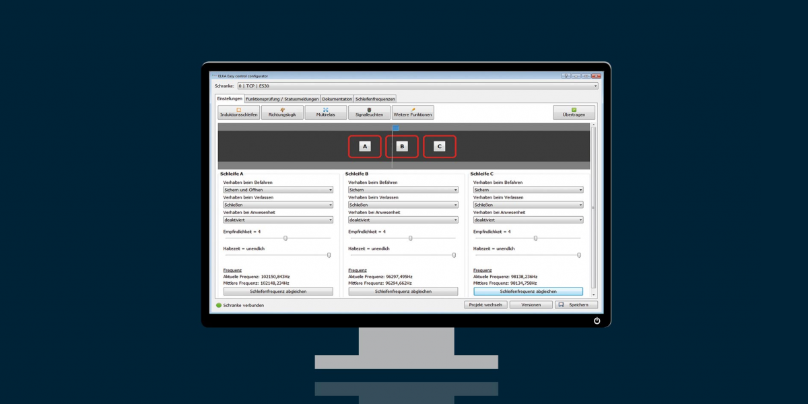Image resolution: width=808 pixels, height=404 pixels.
Task: Open Schleife B Verhalten beim Verlassen dropdown
Action: click(x=403, y=205)
